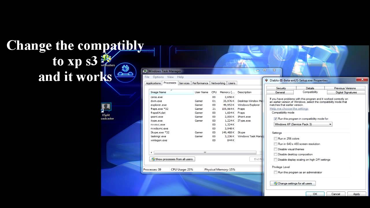Sort processes by User Name column
The width and height of the screenshot is (370, 208).
click(x=202, y=92)
